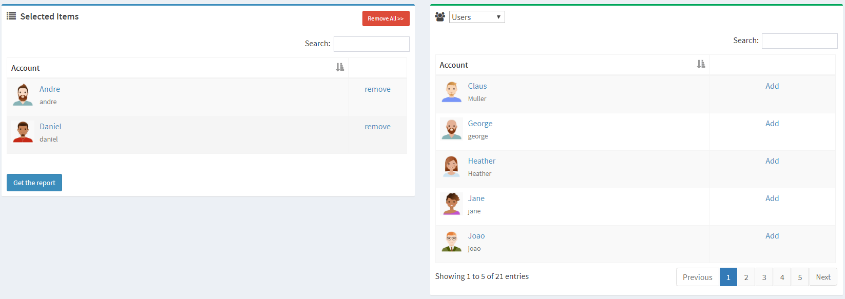Go to the Previous page
The height and width of the screenshot is (299, 845).
[698, 277]
